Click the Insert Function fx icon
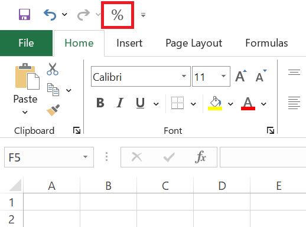 pos(200,157)
